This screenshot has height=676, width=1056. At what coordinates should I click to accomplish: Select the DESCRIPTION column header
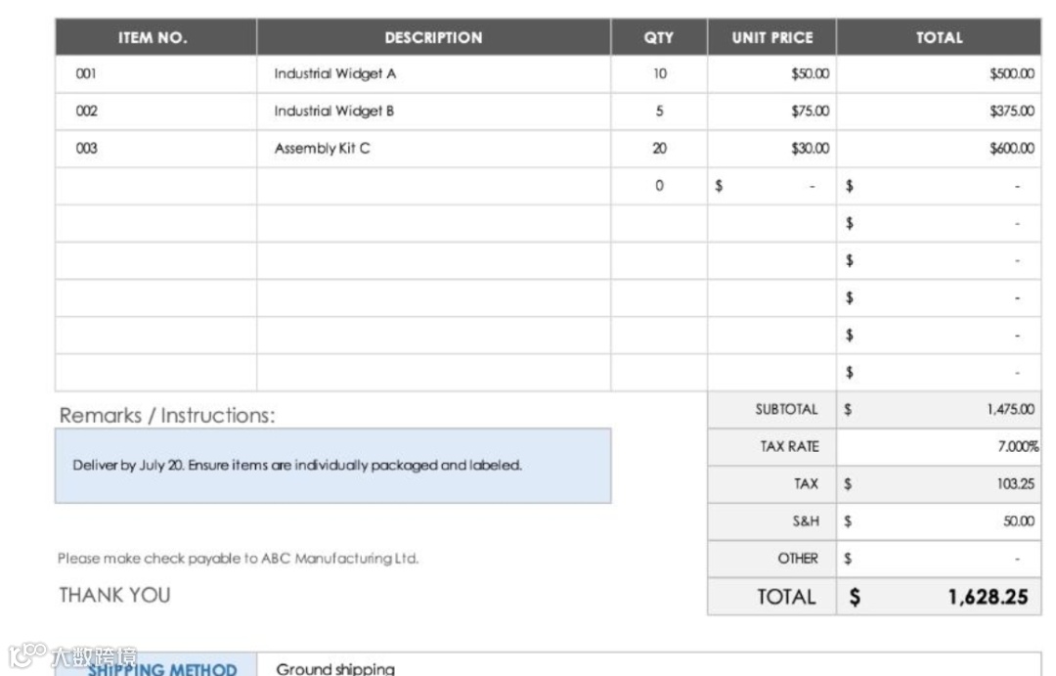(x=433, y=38)
